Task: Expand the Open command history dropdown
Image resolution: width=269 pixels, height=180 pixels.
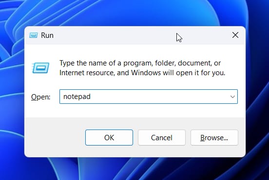Action: tap(232, 97)
